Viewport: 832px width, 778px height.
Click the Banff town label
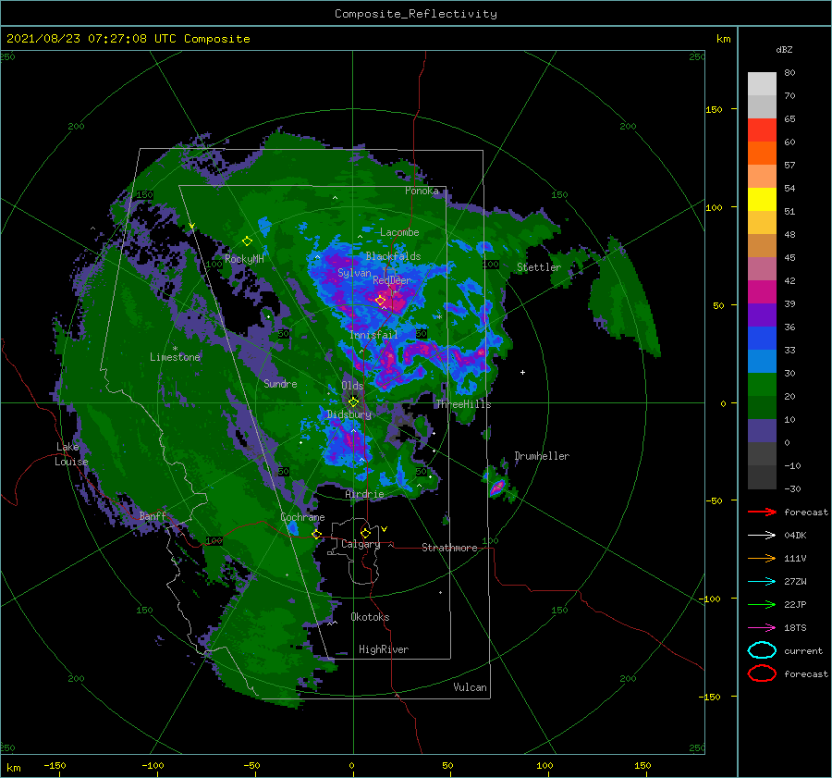tap(153, 515)
